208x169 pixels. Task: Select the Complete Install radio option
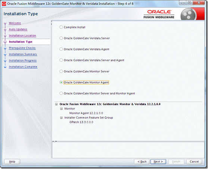pos(61,27)
